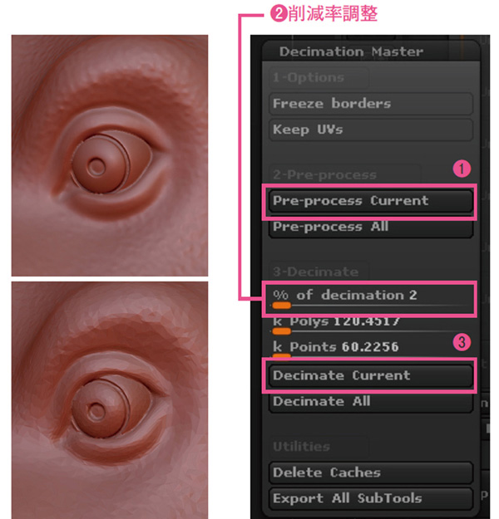Click the k Points slider
The image size is (499, 519).
[371, 350]
